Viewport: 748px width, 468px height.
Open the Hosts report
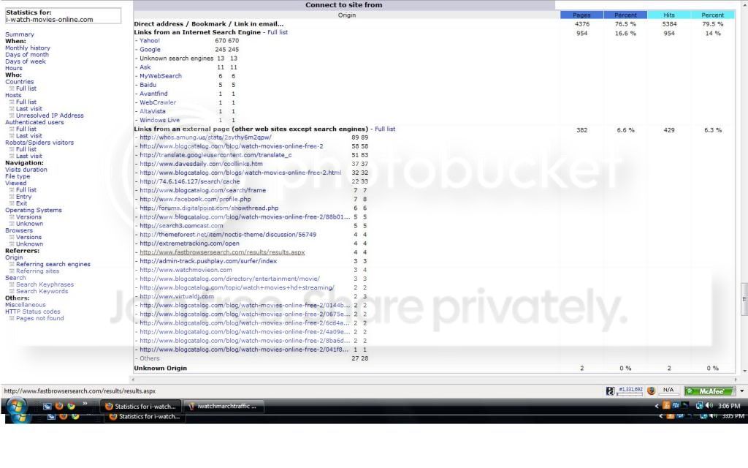pyautogui.click(x=13, y=95)
